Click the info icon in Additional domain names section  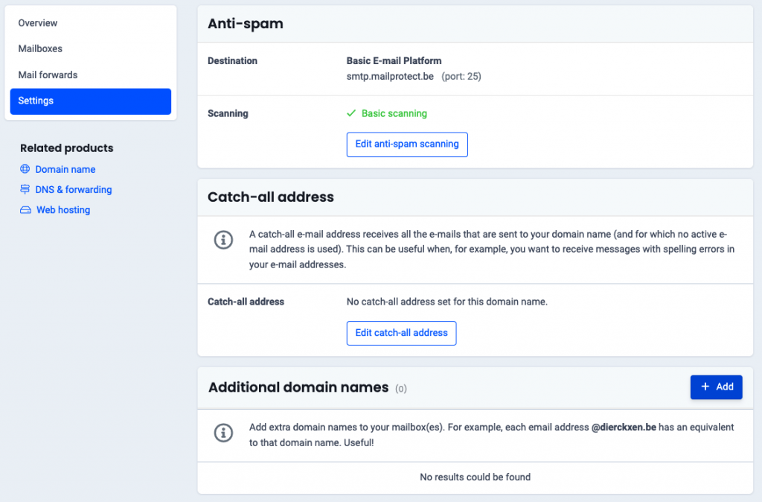tap(223, 433)
